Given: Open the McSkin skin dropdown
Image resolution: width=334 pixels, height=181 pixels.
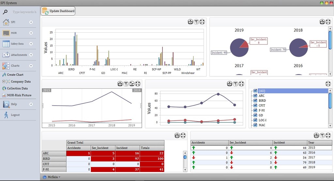Looking at the screenshot, I should pyautogui.click(x=52, y=177).
